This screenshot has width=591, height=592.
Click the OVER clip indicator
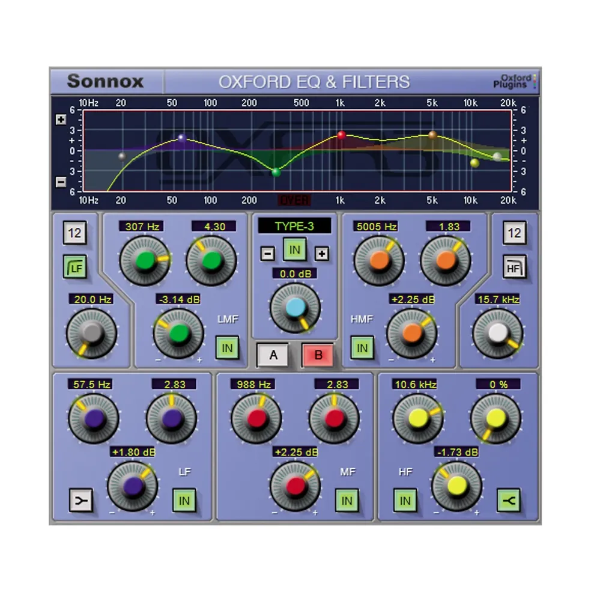pos(294,200)
